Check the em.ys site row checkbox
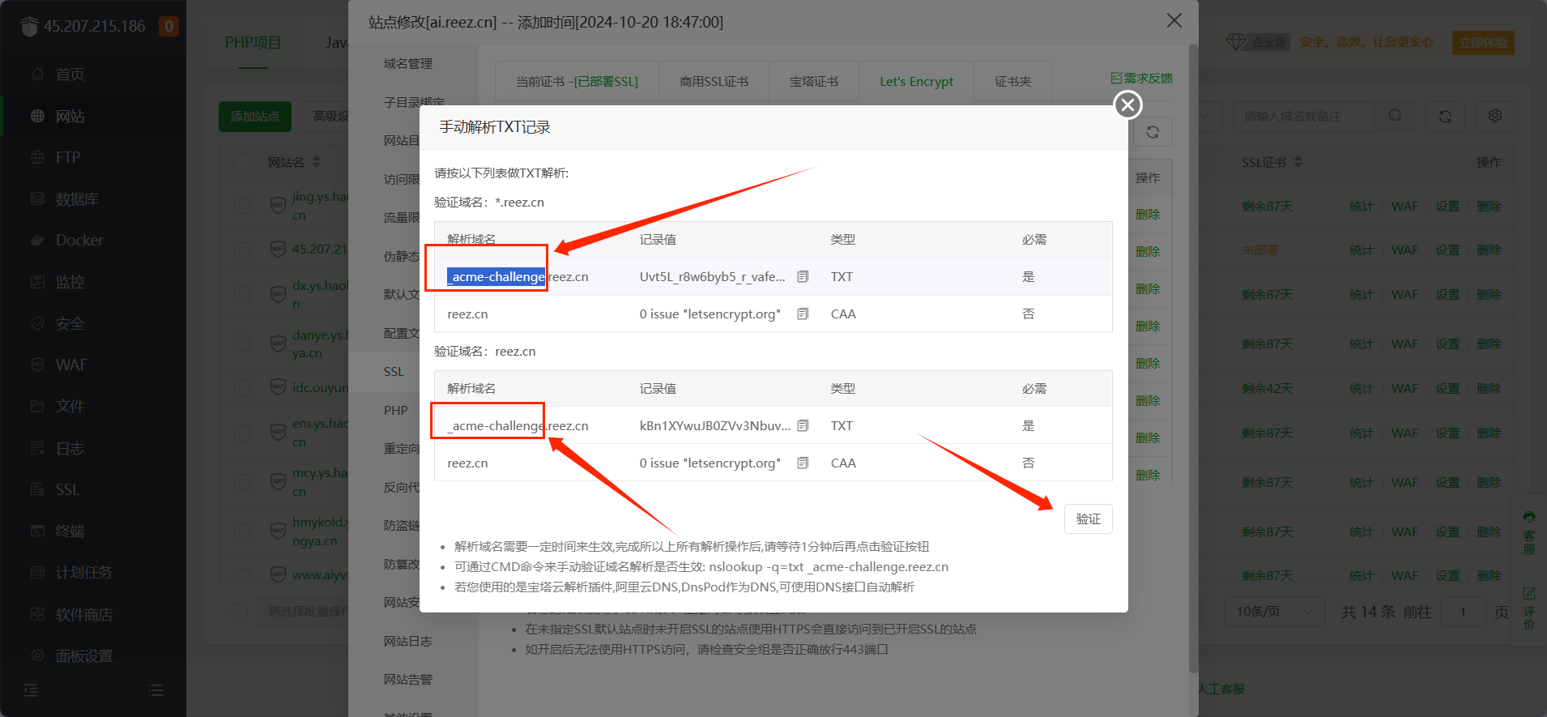 click(x=242, y=433)
